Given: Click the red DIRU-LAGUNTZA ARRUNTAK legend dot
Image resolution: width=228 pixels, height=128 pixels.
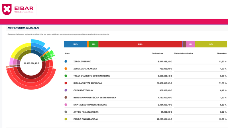Looking at the screenshot, I should pos(66,83).
